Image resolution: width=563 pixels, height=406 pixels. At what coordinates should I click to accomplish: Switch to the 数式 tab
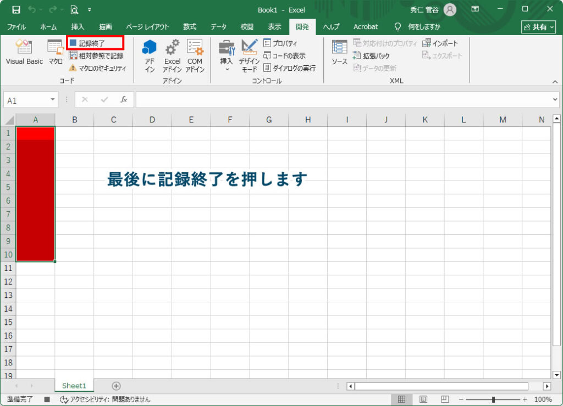click(190, 27)
